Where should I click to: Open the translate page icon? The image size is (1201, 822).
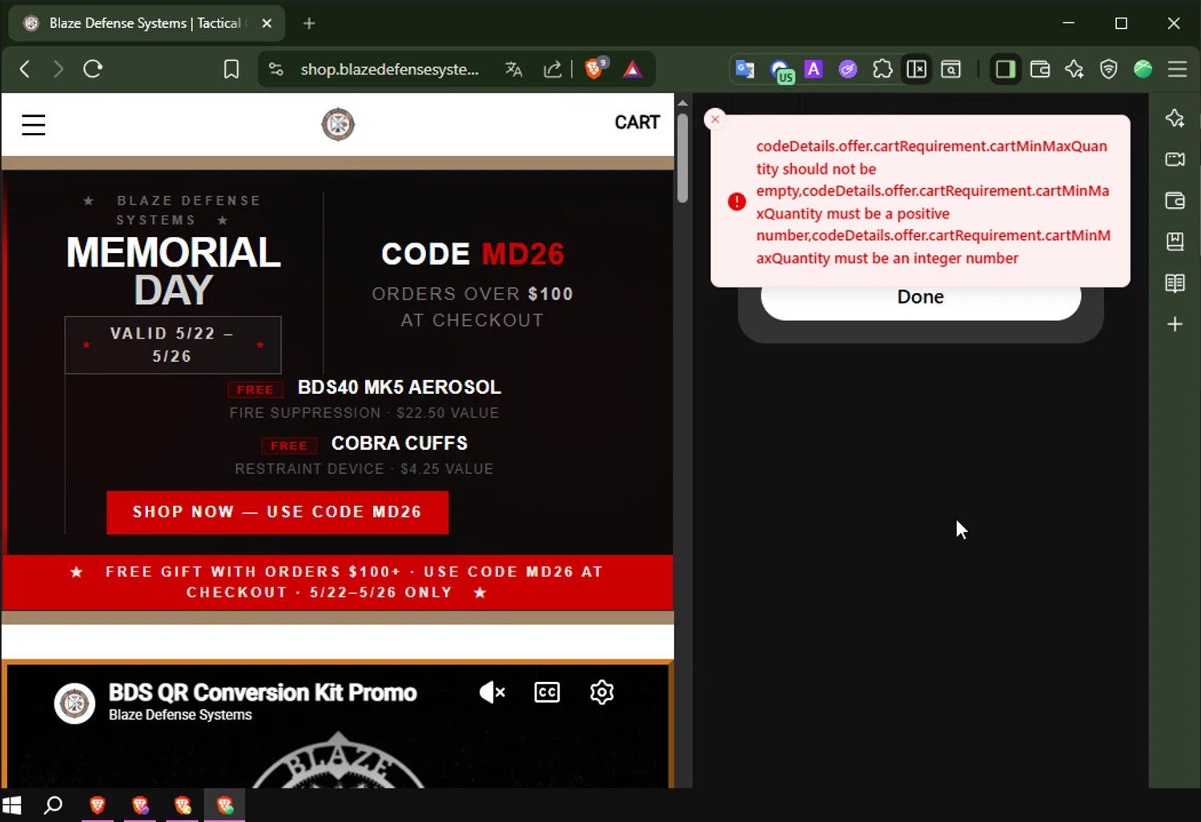[514, 70]
